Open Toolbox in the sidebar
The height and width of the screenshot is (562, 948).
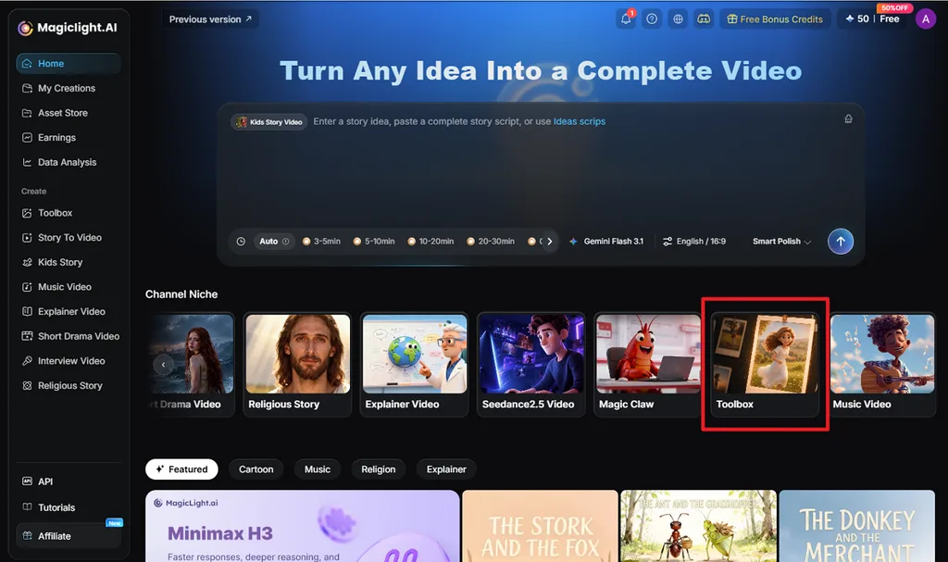[x=69, y=213]
